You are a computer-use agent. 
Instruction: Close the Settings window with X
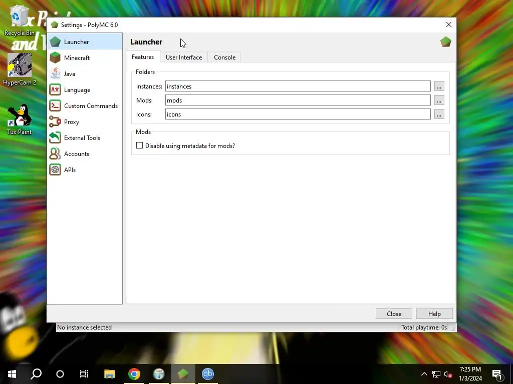(448, 25)
